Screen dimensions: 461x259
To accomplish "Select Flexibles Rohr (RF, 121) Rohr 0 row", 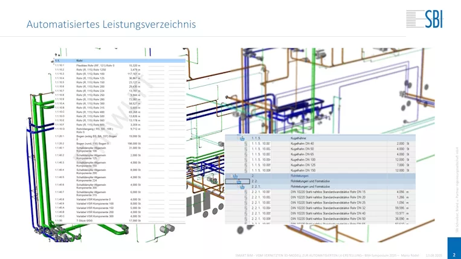I will pos(120,65).
